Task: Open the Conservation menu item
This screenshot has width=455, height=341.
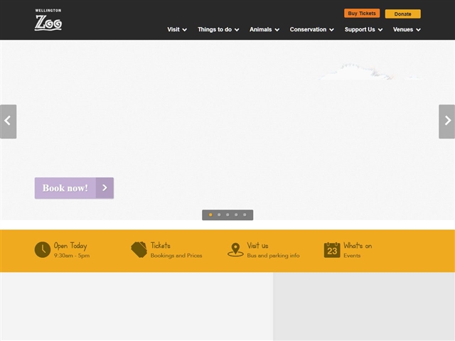Action: pos(311,30)
